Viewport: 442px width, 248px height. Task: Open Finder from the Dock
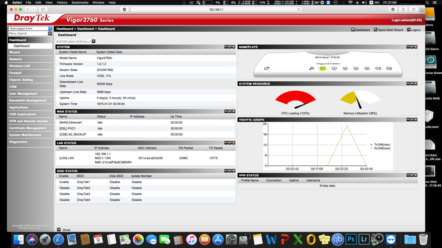click(x=19, y=239)
